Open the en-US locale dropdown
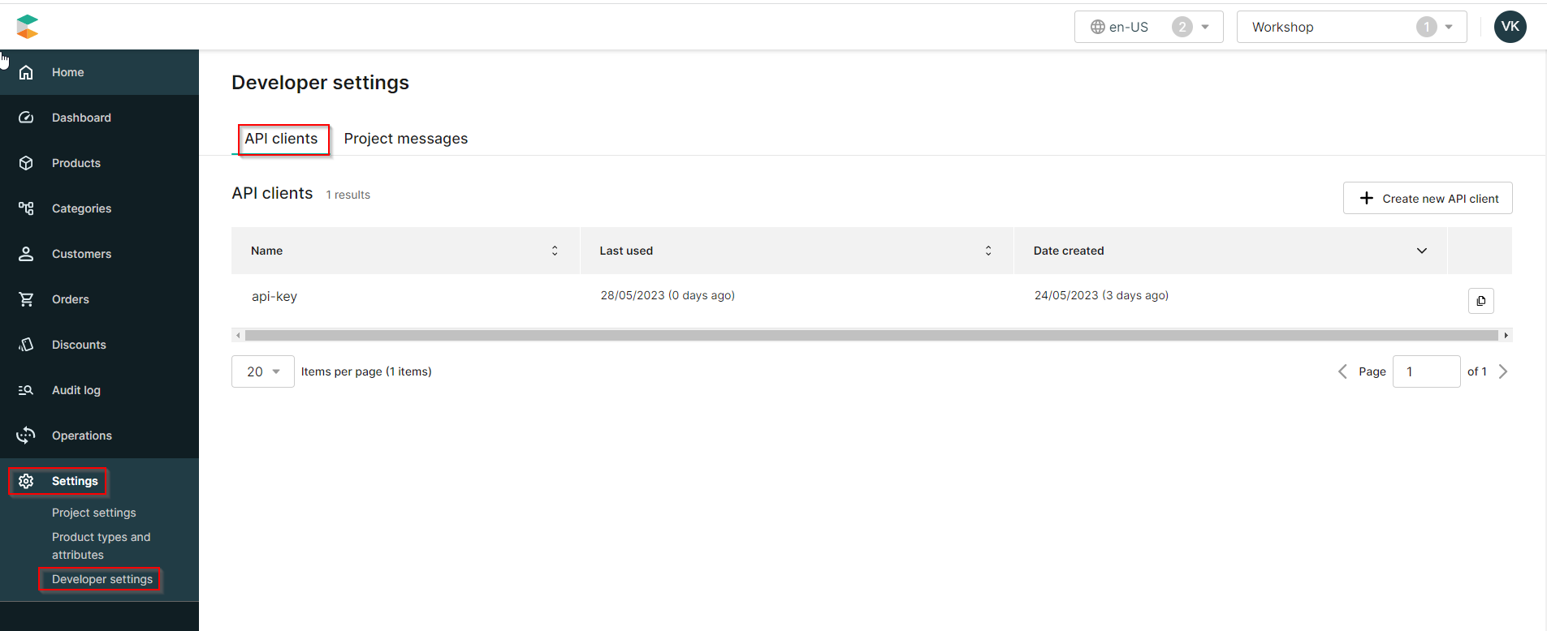Image resolution: width=1547 pixels, height=631 pixels. [1148, 27]
